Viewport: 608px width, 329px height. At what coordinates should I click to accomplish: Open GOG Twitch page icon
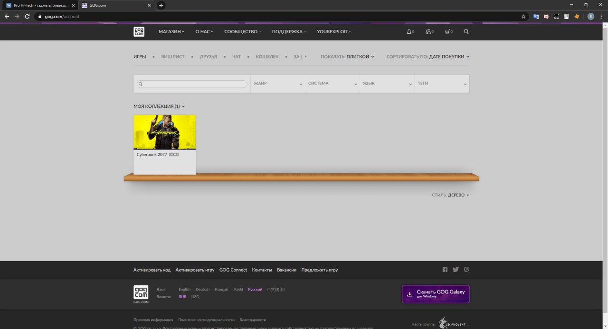467,270
